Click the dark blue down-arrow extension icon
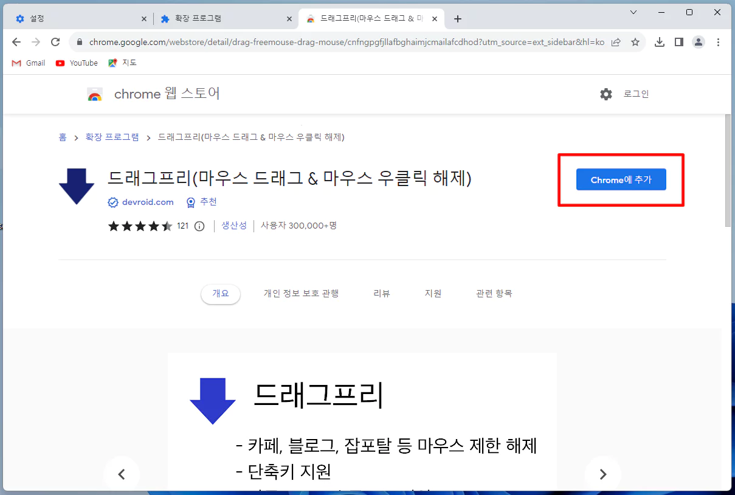 pyautogui.click(x=77, y=187)
